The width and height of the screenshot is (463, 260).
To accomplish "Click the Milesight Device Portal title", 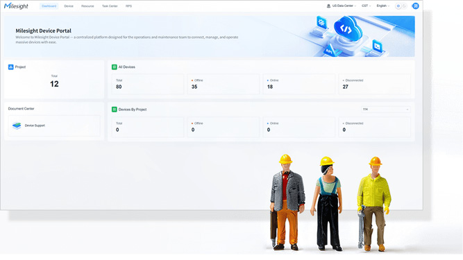I will point(44,31).
